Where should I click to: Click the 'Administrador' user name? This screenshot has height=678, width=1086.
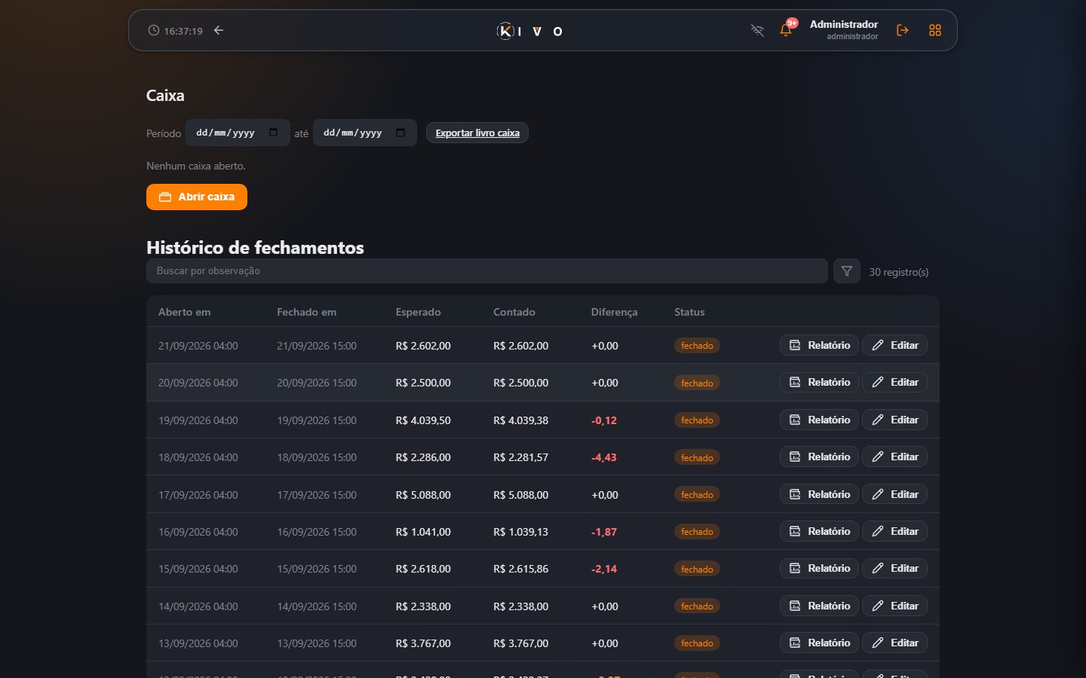pyautogui.click(x=844, y=24)
